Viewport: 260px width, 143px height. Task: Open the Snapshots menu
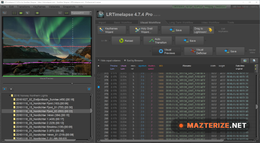pyautogui.click(x=69, y=7)
